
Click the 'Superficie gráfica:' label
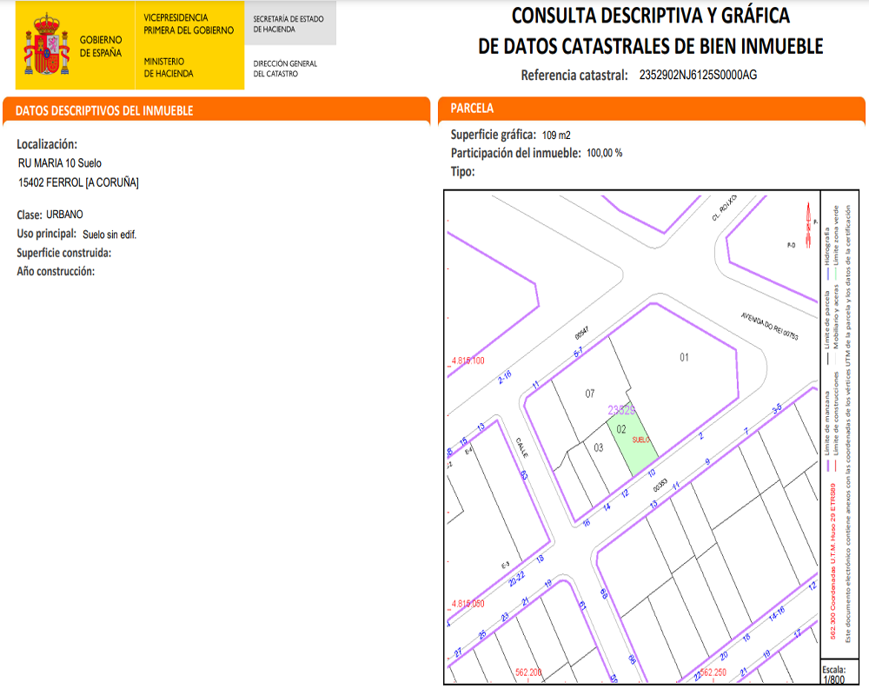pyautogui.click(x=494, y=135)
